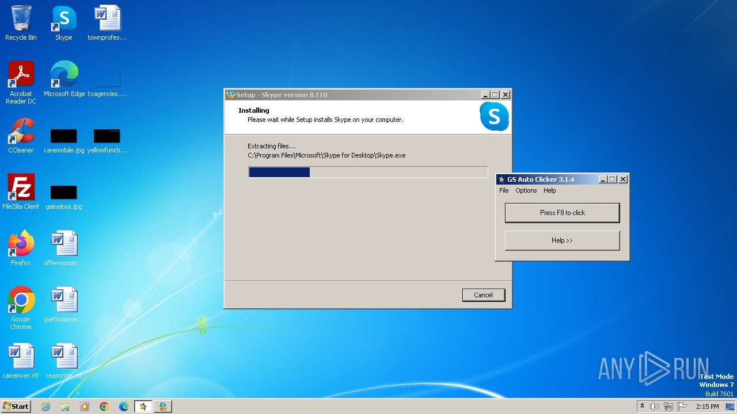Click the Show desktop button on the taskbar

point(731,407)
